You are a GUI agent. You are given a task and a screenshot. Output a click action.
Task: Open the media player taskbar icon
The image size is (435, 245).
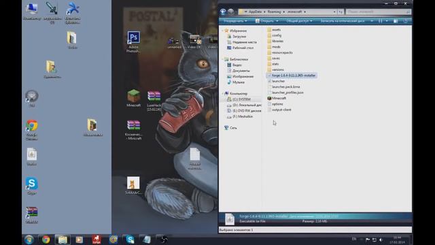pos(80,240)
